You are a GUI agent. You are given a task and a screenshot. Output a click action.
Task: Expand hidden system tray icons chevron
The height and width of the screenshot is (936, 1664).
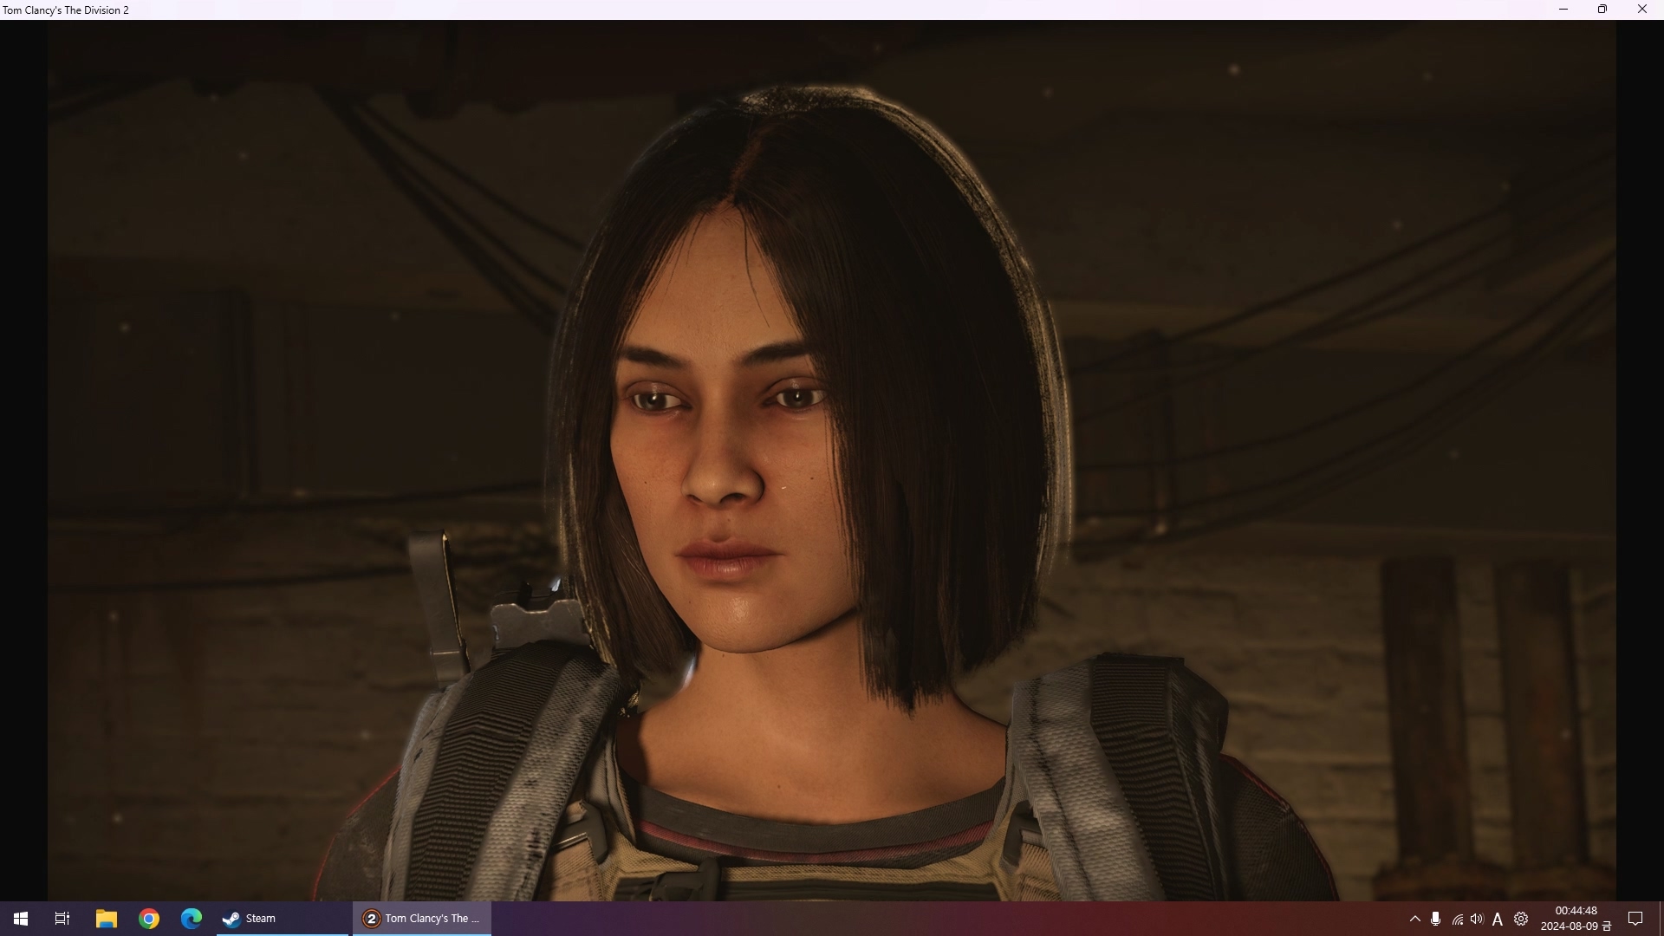(1415, 919)
